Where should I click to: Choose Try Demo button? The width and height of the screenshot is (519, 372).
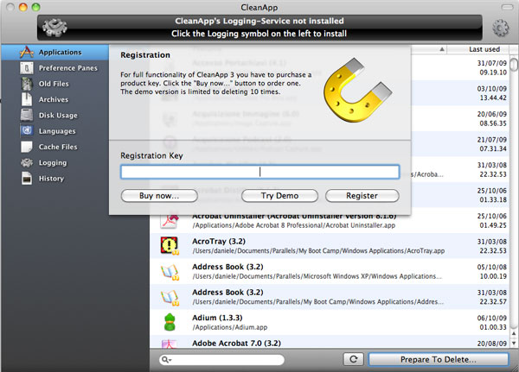(279, 196)
